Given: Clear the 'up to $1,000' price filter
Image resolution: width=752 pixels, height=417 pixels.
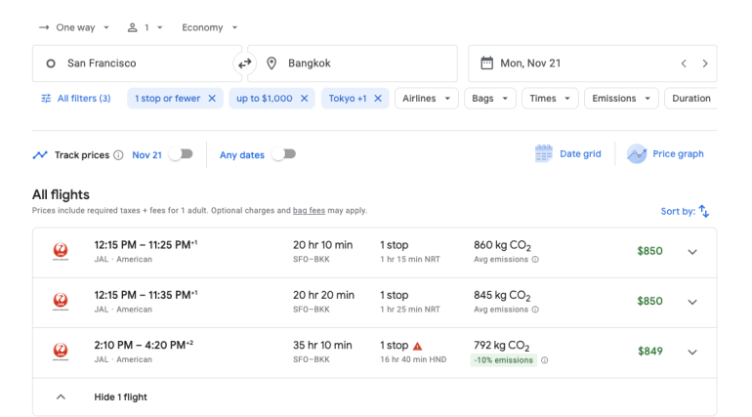Looking at the screenshot, I should point(305,99).
